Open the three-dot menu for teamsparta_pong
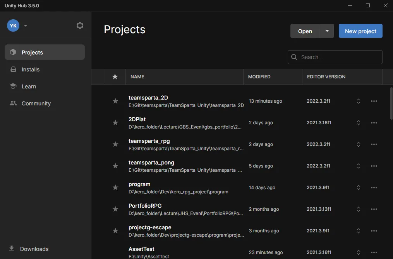This screenshot has height=259, width=393. (x=374, y=166)
